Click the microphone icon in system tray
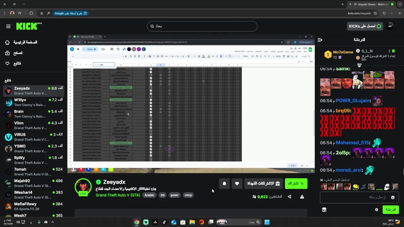This screenshot has height=227, width=404. click(39, 222)
